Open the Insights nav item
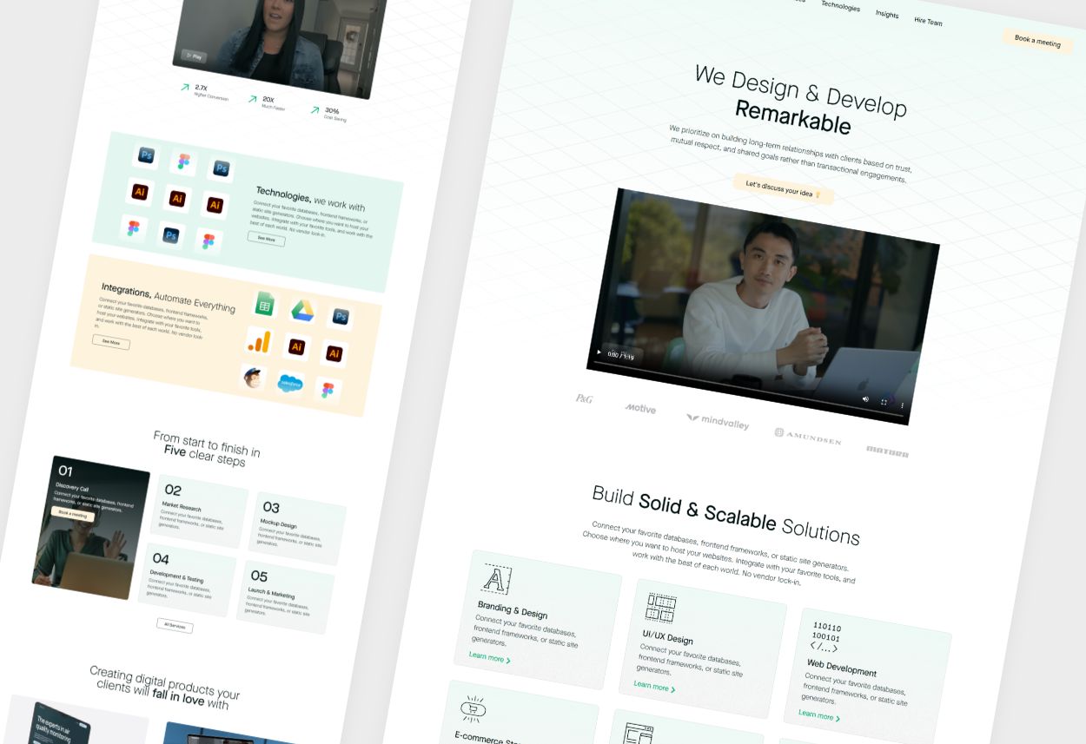This screenshot has width=1086, height=744. coord(887,14)
